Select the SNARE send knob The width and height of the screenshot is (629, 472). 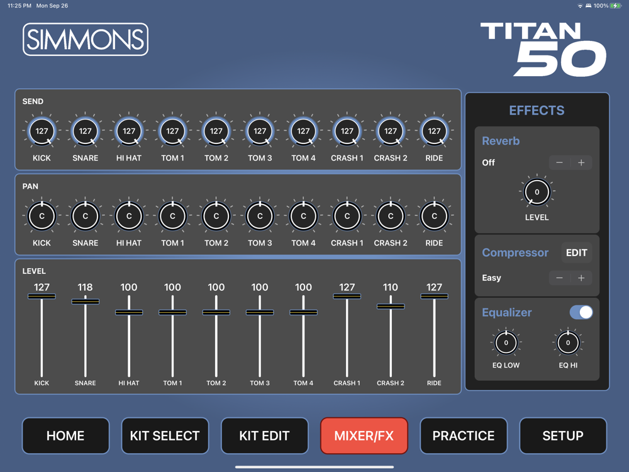coord(85,131)
